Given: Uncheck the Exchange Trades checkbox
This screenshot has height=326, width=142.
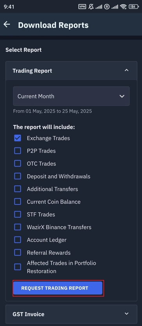Looking at the screenshot, I should pos(18,138).
